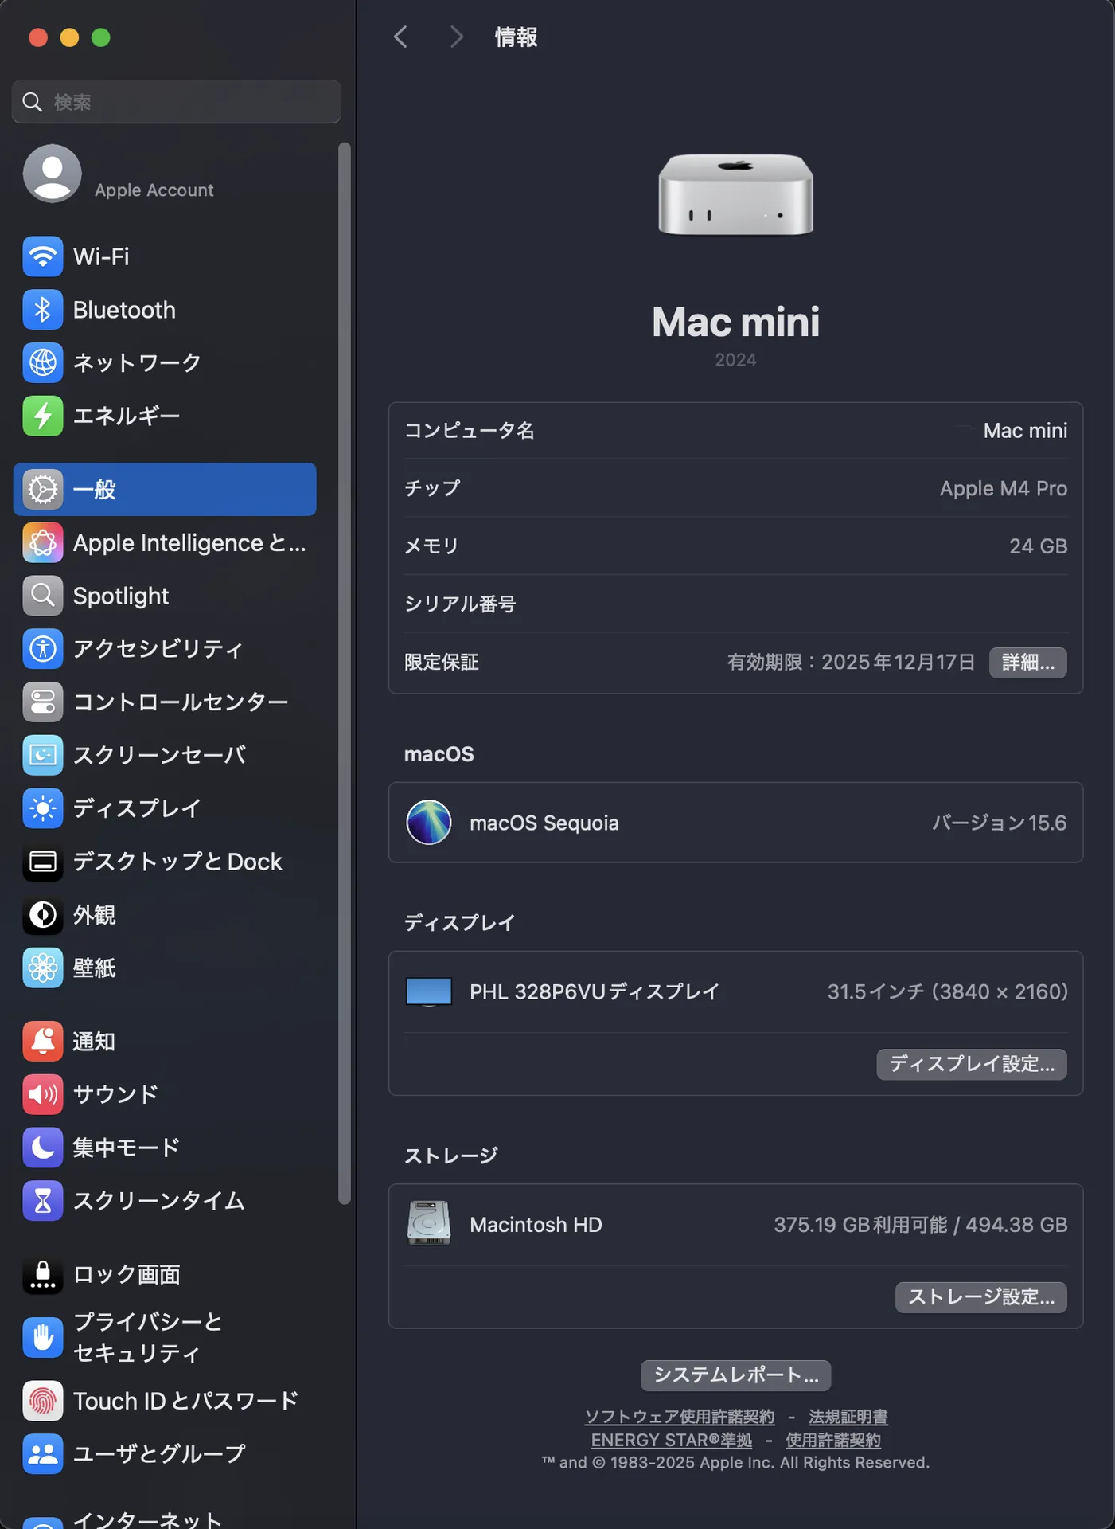The image size is (1115, 1529).
Task: Go forward with the right chevron
Action: (456, 37)
